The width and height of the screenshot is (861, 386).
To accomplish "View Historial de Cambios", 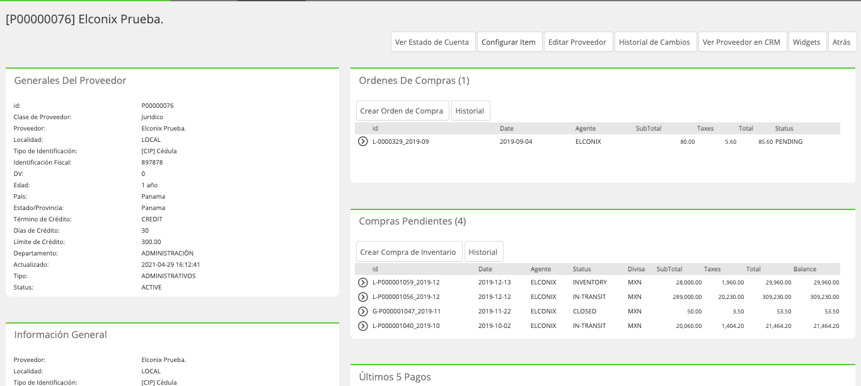I will click(656, 42).
